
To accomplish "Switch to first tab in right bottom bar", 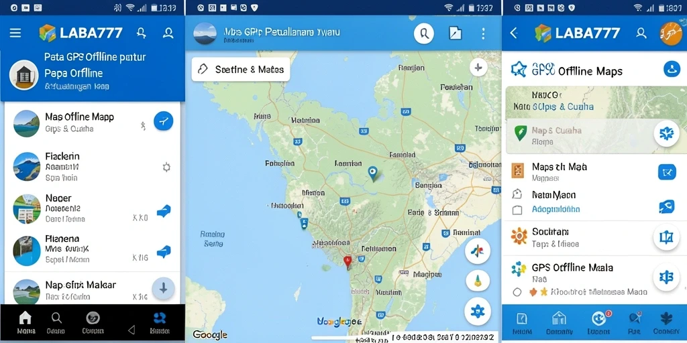I will pos(522,324).
